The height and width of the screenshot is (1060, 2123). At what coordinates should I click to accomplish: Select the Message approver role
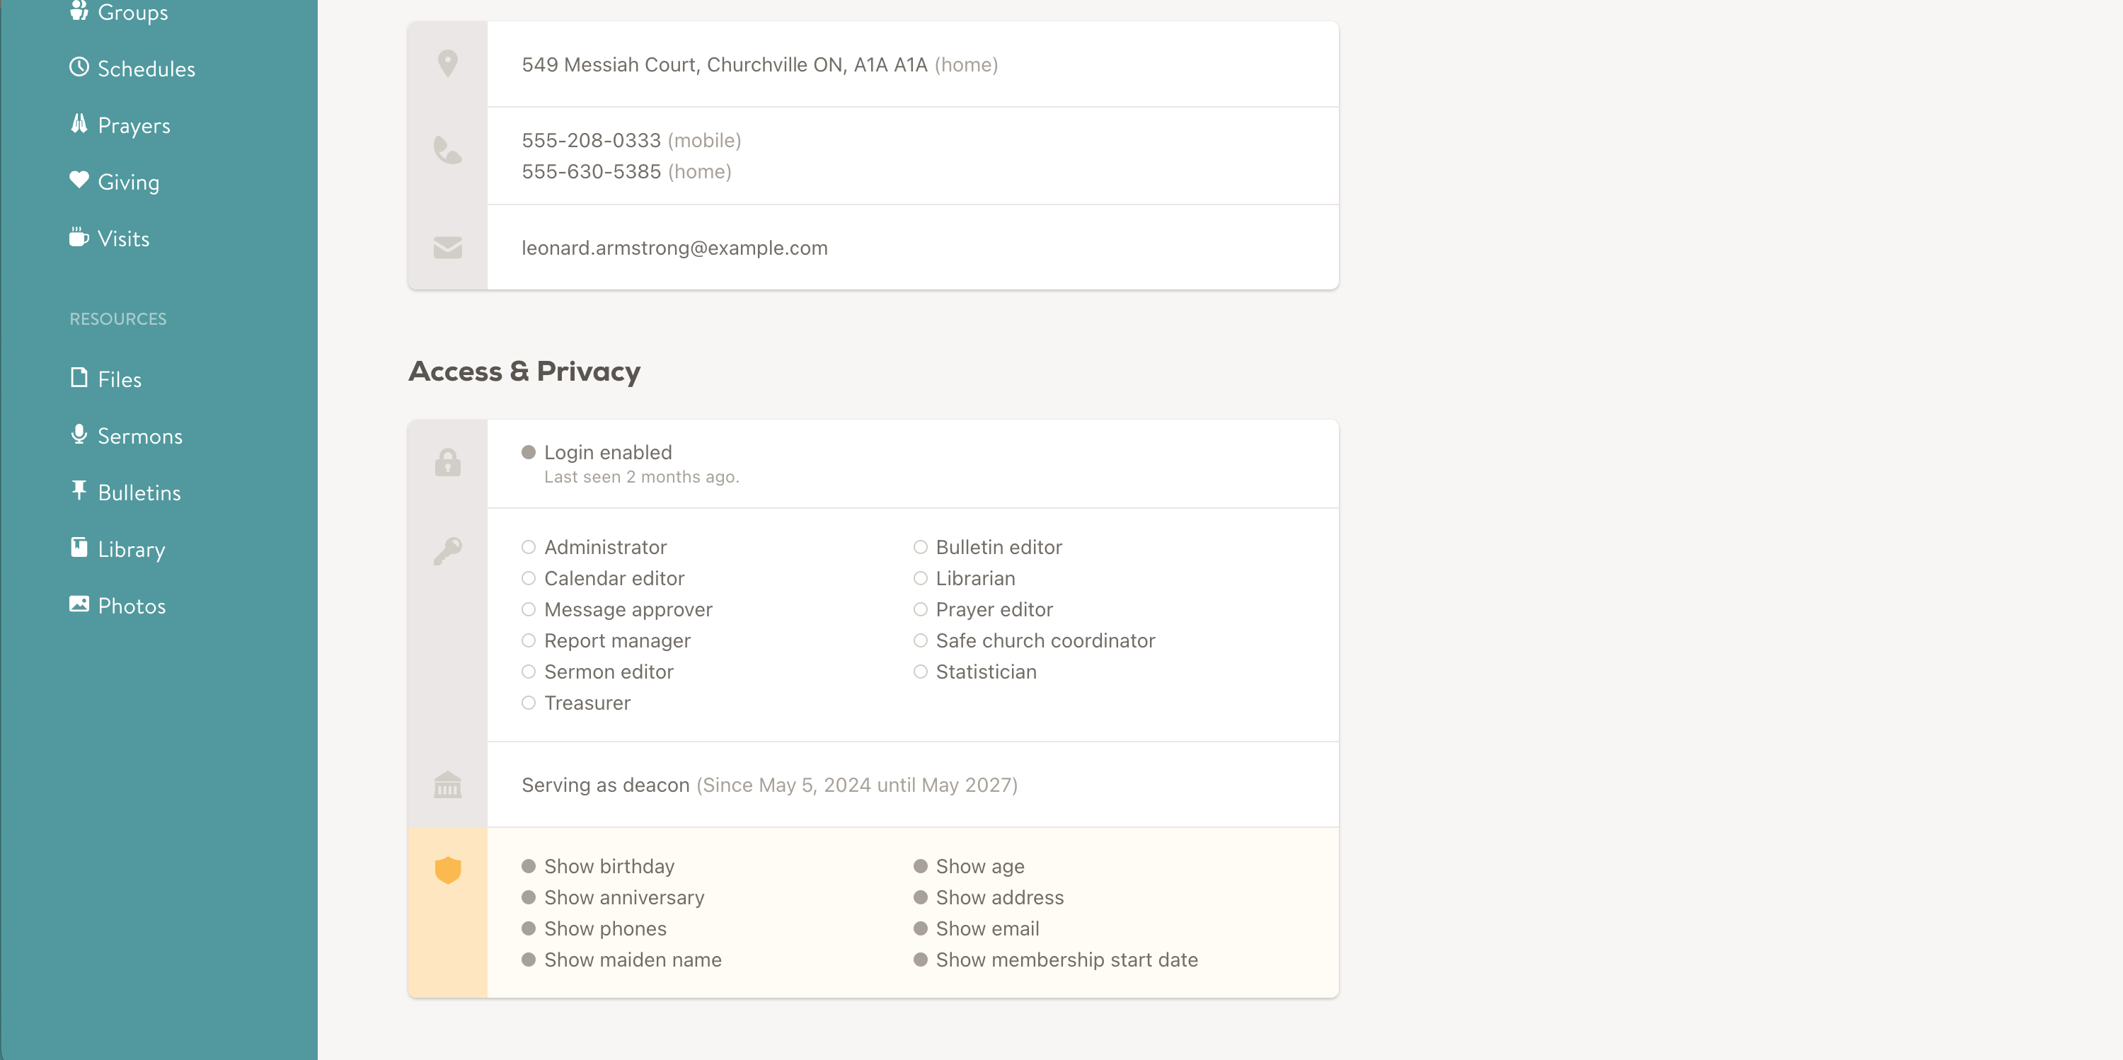click(617, 610)
